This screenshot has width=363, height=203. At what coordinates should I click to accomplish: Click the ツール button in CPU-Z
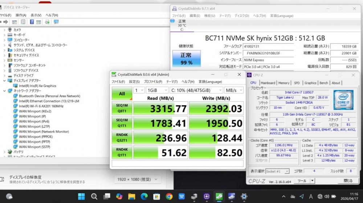302,181
